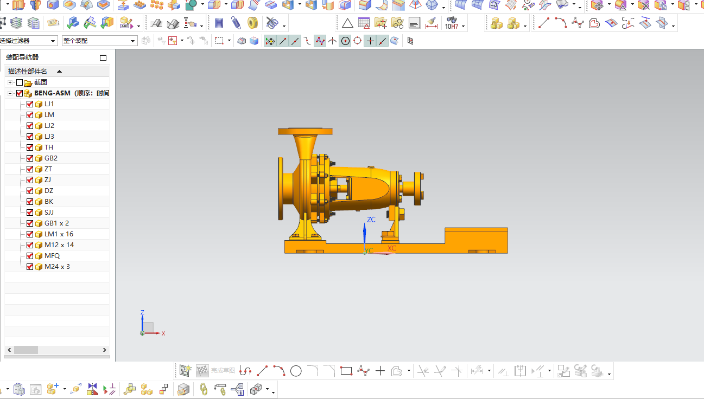Image resolution: width=704 pixels, height=399 pixels.
Task: Click the 完成草图 finish sketch button
Action: point(215,371)
